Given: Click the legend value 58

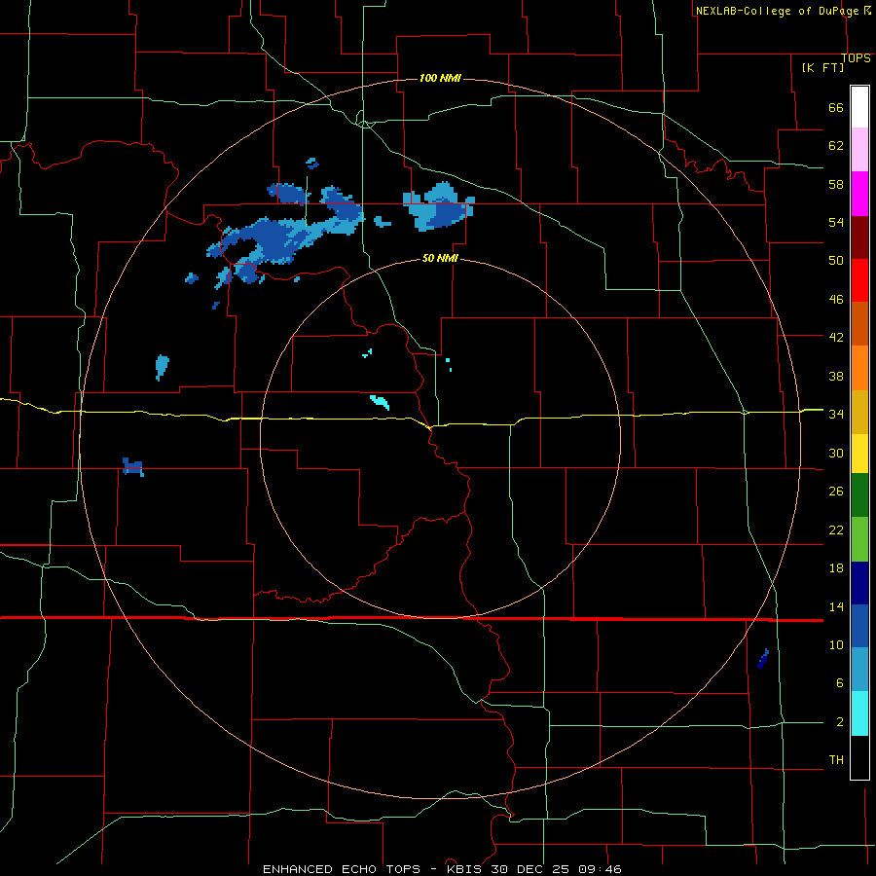Looking at the screenshot, I should point(836,184).
